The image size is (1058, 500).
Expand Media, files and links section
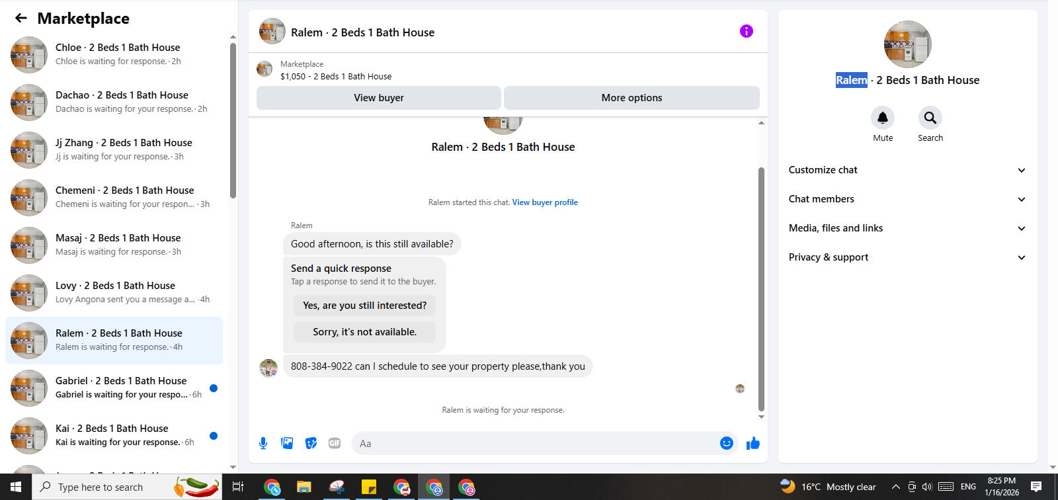[x=907, y=228]
